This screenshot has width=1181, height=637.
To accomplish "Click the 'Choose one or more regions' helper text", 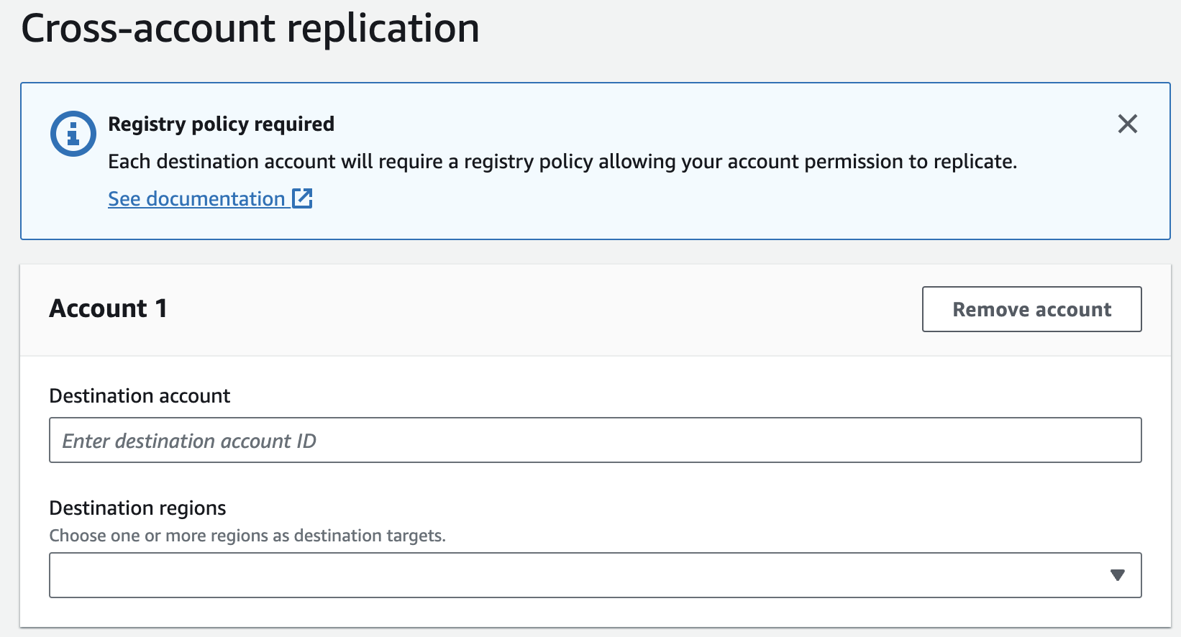I will 247,536.
